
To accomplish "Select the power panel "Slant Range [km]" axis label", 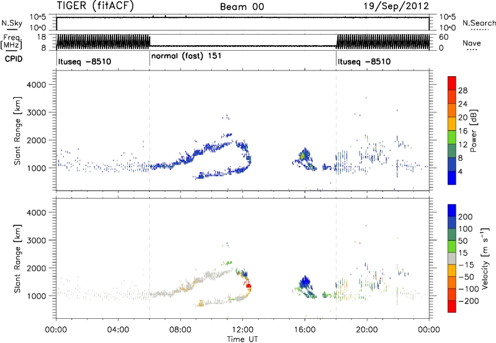I will (x=17, y=131).
